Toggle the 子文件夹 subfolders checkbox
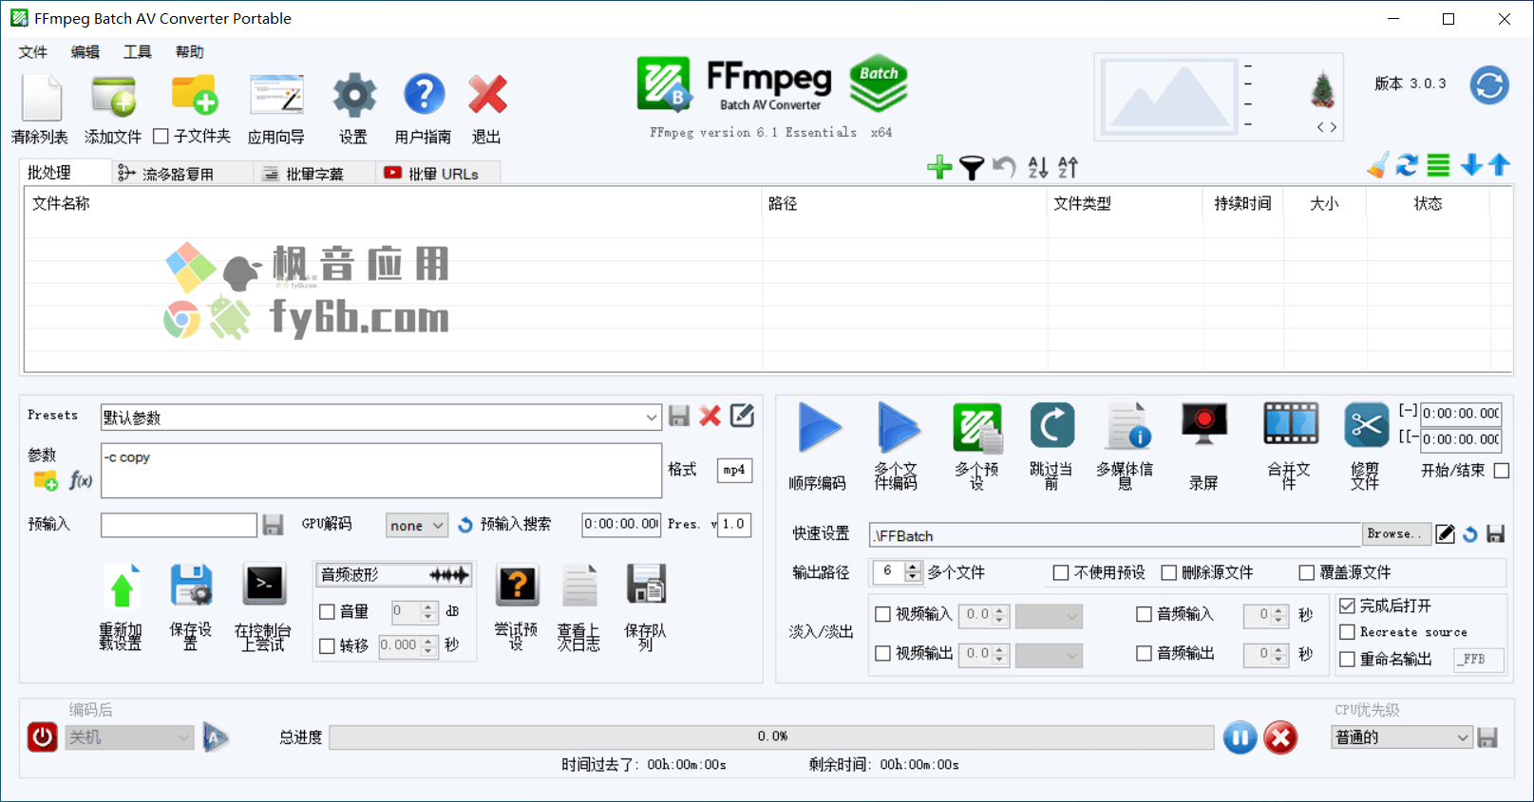The width and height of the screenshot is (1534, 802). coord(161,136)
